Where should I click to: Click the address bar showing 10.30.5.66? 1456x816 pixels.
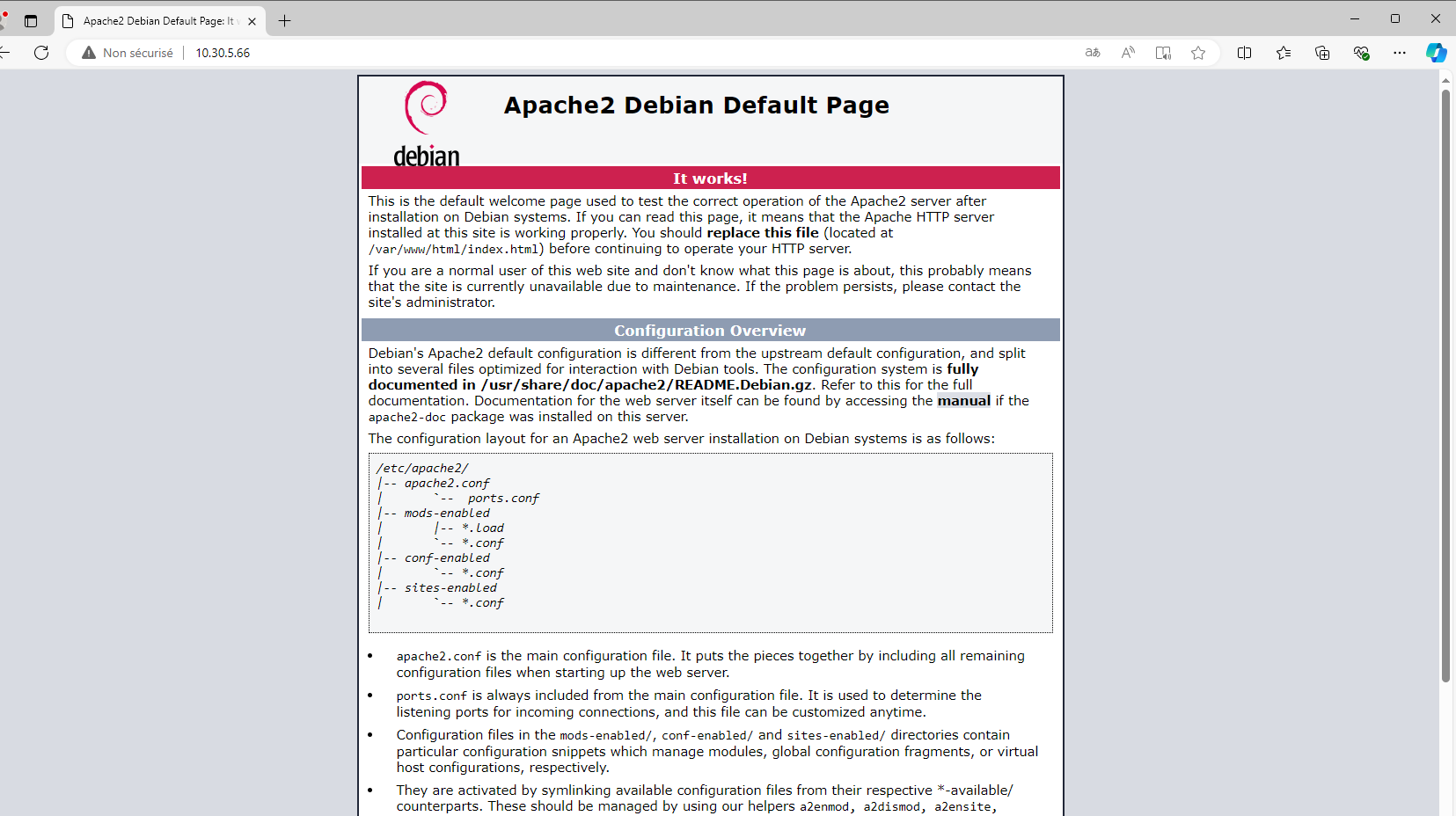point(222,53)
